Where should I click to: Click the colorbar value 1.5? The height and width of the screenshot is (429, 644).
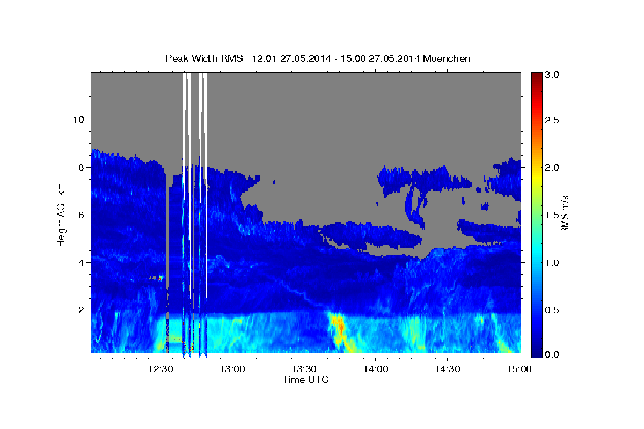pyautogui.click(x=553, y=215)
